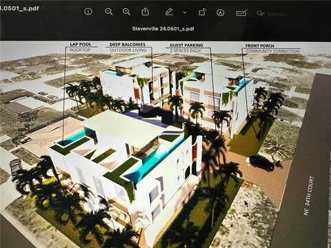Open the Inspector info icon
Image resolution: width=331 pixels, height=248 pixels.
(88, 11)
